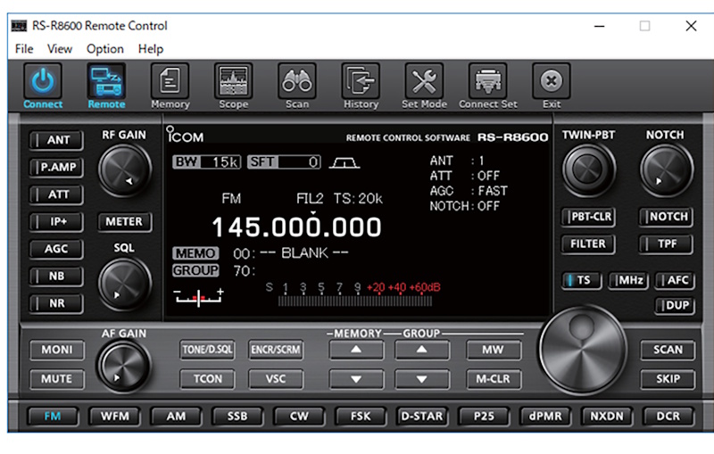Image resolution: width=714 pixels, height=454 pixels.
Task: Toggle the P.AMP preamplifier button
Action: tap(56, 167)
